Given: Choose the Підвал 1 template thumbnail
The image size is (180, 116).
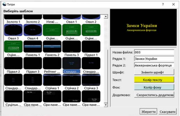Looking at the screenshot, I should pyautogui.click(x=91, y=47).
